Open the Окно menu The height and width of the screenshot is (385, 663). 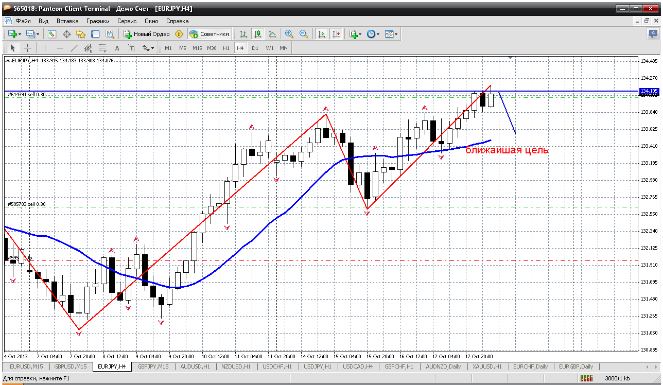pyautogui.click(x=151, y=21)
